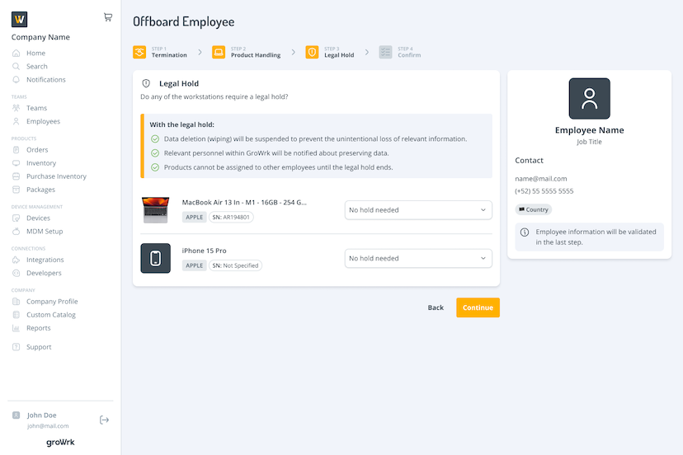Click the company logo in sidebar
683x455 pixels.
pos(20,19)
